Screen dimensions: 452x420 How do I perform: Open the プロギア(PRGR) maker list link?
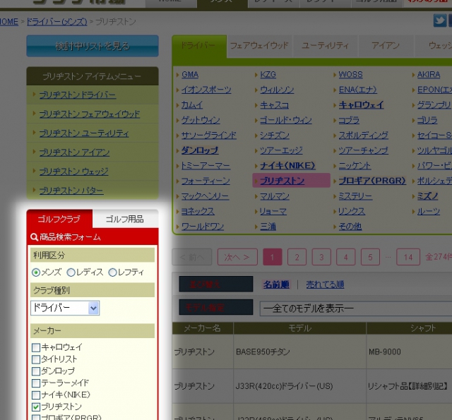coord(372,181)
